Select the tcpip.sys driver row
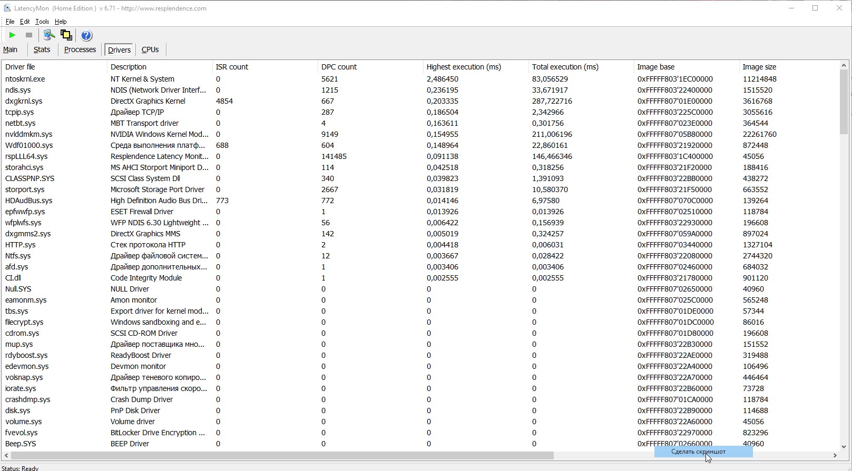Viewport: 852px width, 471px height. point(420,112)
